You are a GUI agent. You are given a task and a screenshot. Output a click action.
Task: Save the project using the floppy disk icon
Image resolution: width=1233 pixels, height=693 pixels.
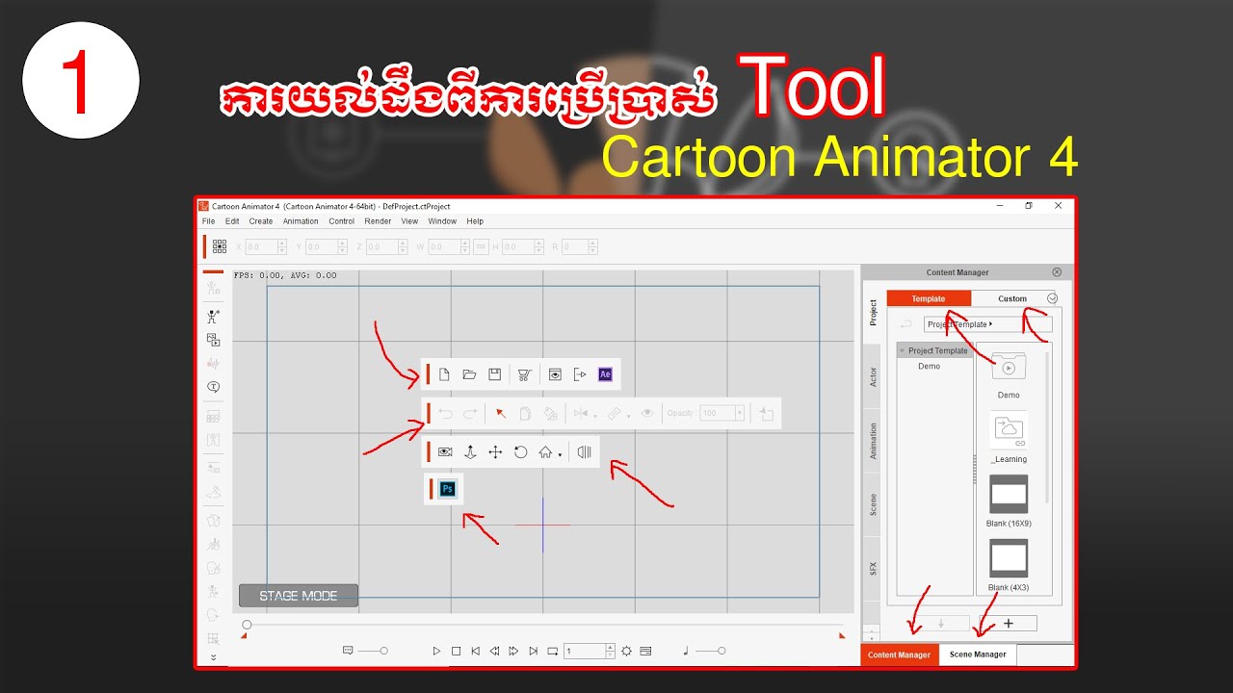point(494,374)
